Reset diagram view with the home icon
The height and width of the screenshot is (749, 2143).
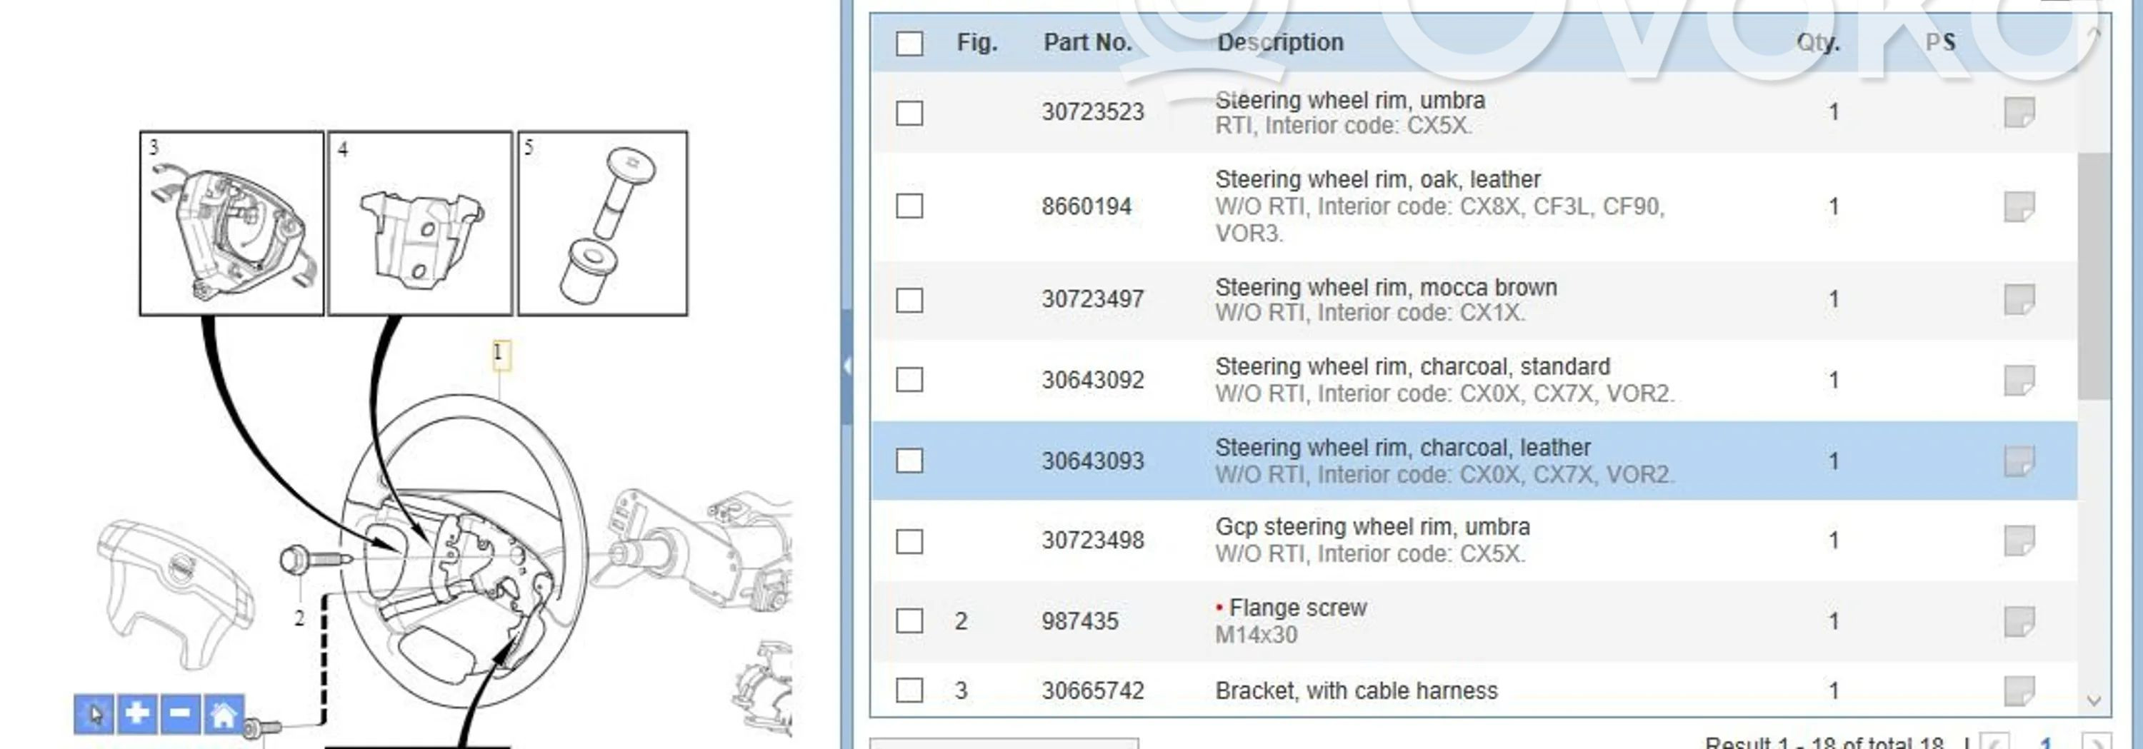pos(224,713)
